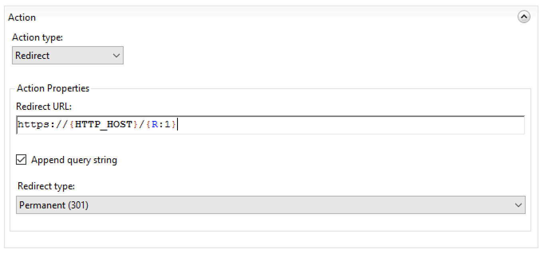Viewport: 544px width, 253px height.
Task: Click the Redirect type label
Action: [46, 186]
